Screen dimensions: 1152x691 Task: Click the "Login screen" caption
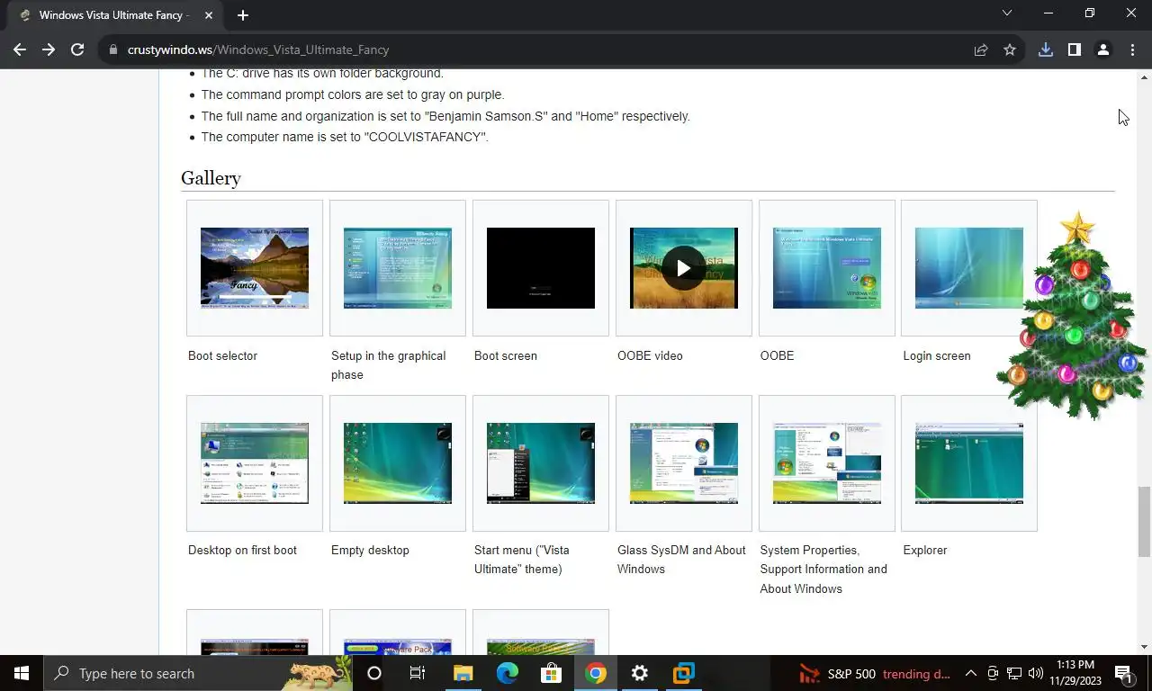point(937,355)
